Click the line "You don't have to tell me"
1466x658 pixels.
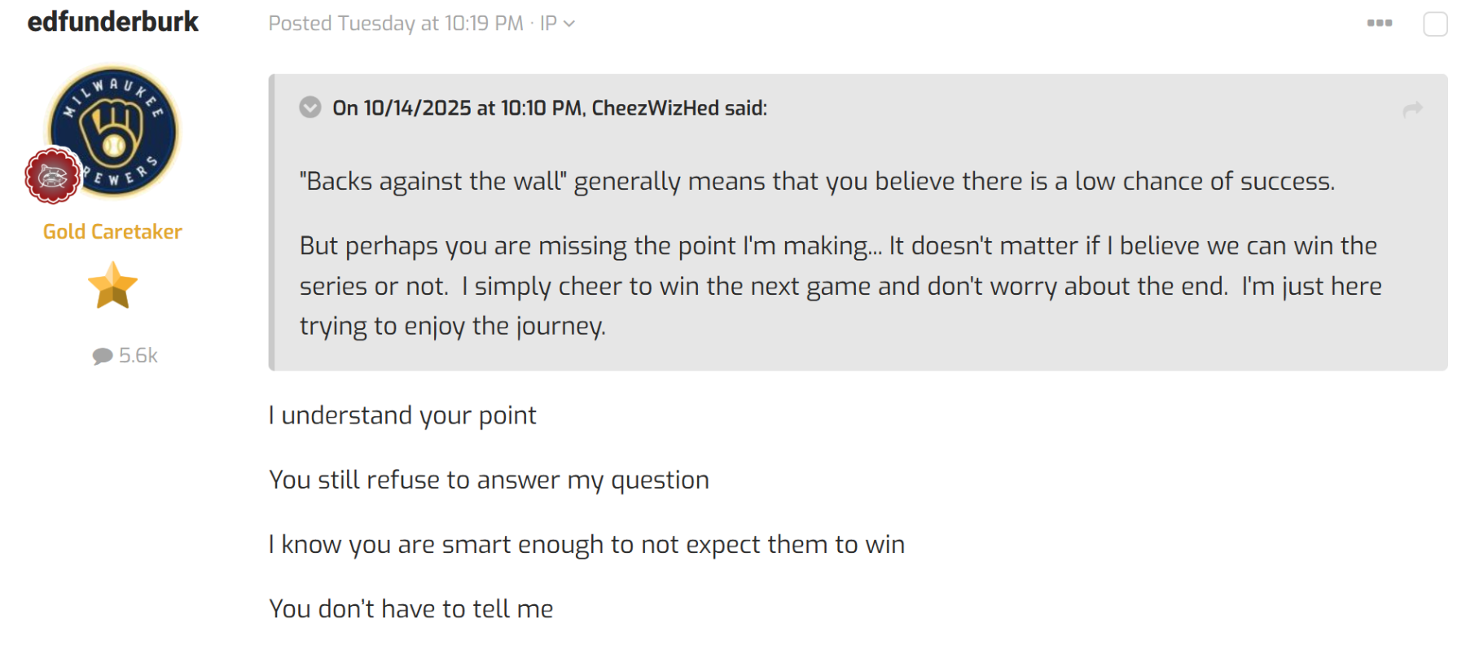point(411,608)
